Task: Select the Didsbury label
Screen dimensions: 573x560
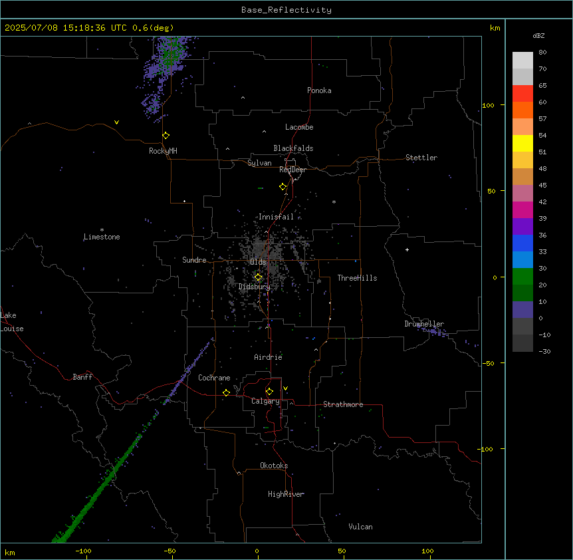Action: click(255, 287)
